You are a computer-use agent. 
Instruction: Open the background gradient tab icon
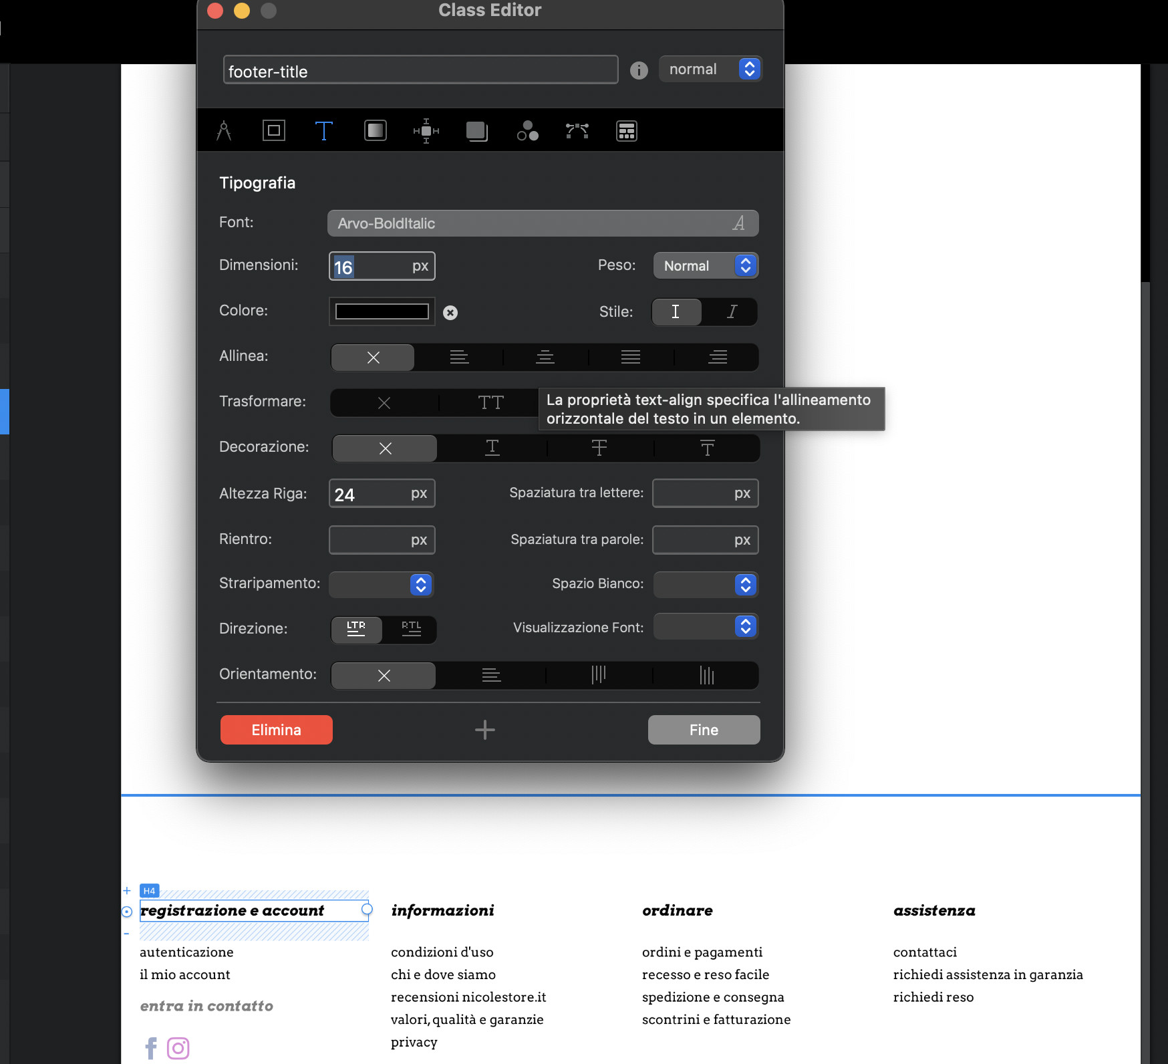(x=376, y=131)
